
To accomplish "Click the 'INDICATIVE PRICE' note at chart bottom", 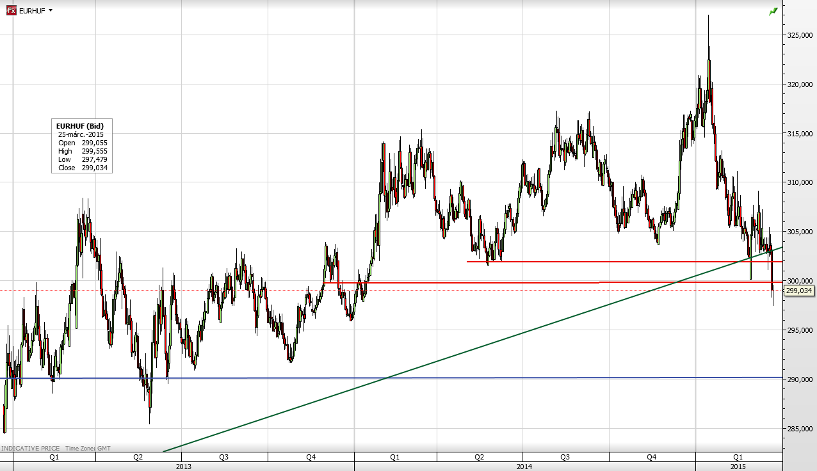I will 30,449.
